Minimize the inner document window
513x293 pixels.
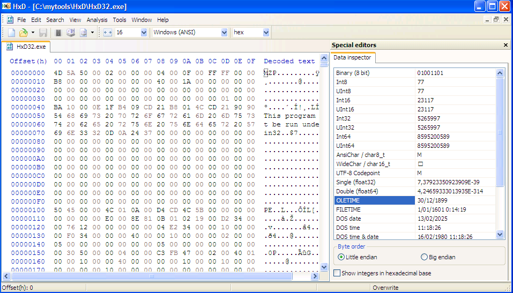coord(487,20)
